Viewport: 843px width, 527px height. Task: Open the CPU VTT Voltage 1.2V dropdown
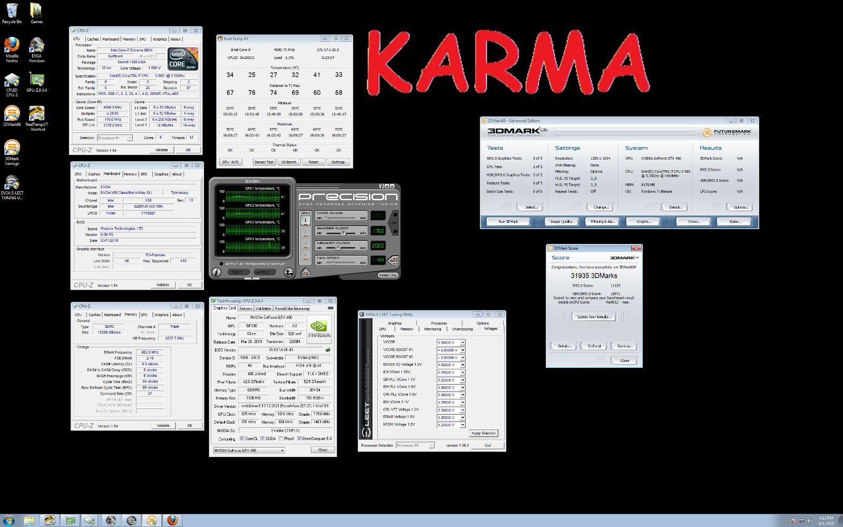463,410
